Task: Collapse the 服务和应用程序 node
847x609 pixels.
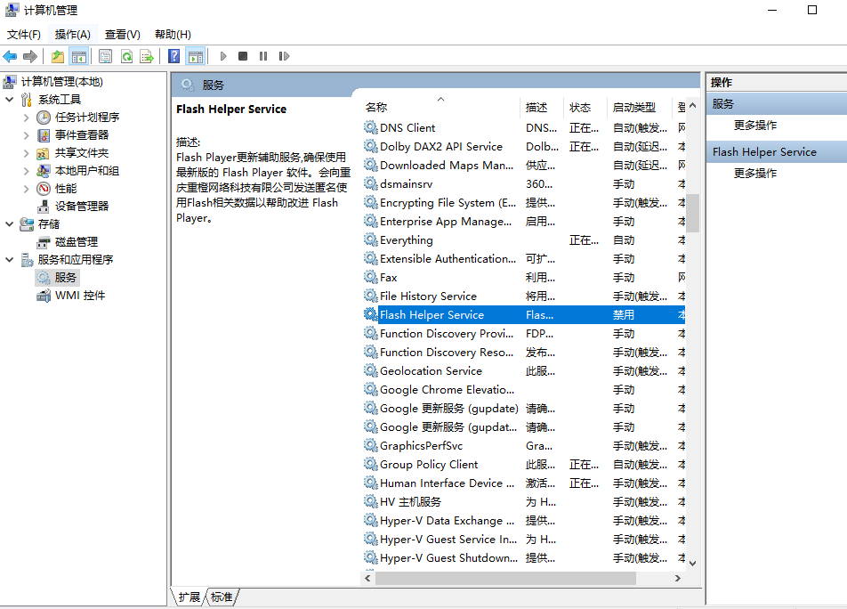Action: pyautogui.click(x=9, y=260)
